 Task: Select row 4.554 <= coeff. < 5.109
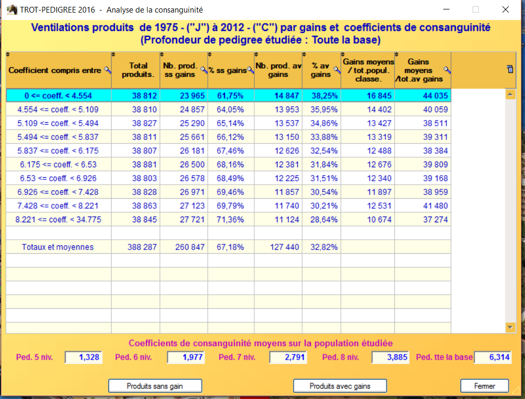pos(228,109)
